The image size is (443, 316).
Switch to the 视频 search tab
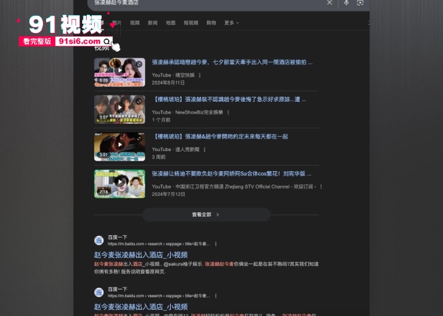[135, 23]
